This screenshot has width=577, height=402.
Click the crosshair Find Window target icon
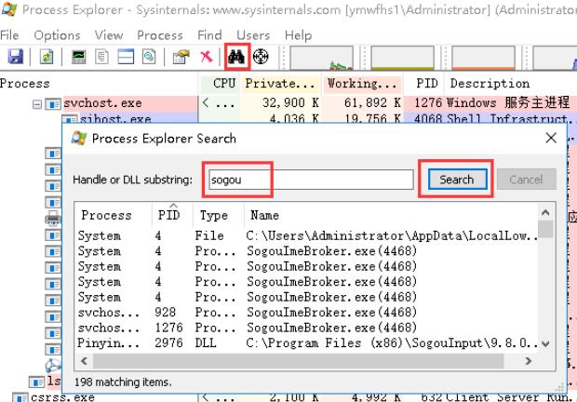pos(261,56)
